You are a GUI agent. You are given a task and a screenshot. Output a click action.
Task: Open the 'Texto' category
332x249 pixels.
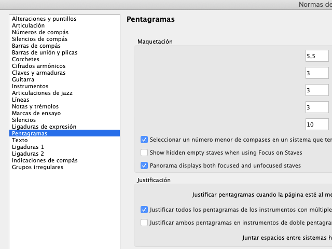20,140
